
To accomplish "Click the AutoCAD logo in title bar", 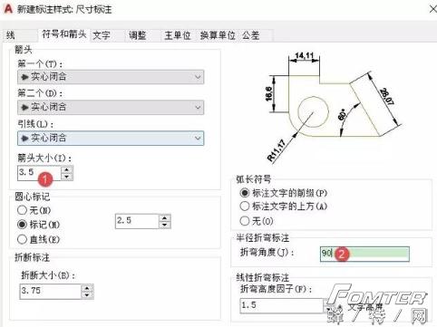I will click(8, 9).
